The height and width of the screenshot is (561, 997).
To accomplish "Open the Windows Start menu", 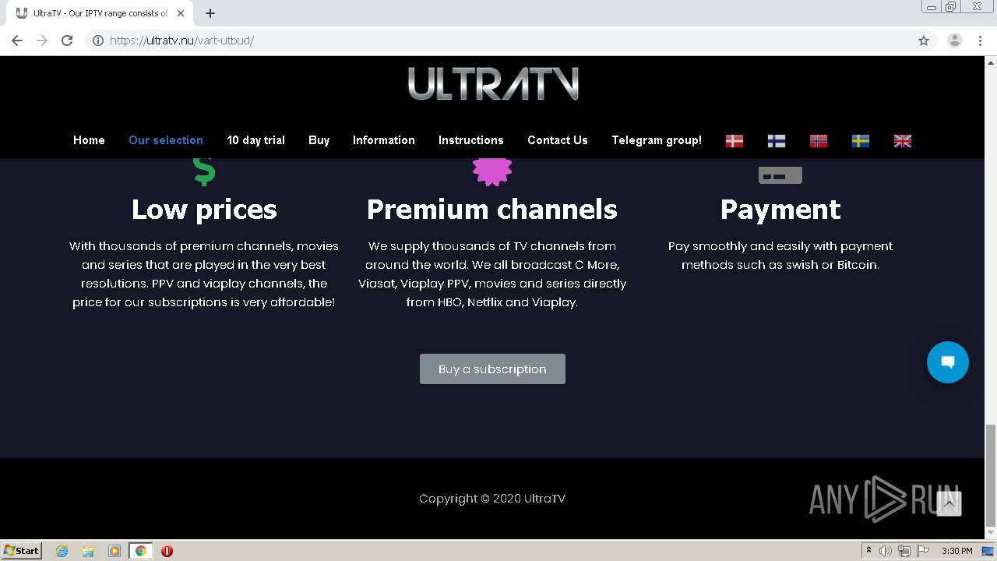I will click(x=22, y=550).
